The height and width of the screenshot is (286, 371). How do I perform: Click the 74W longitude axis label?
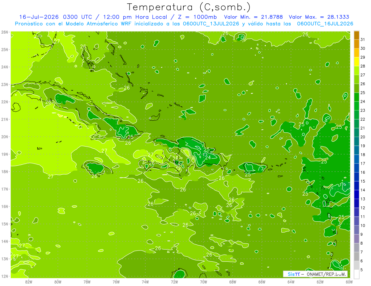tap(145, 282)
